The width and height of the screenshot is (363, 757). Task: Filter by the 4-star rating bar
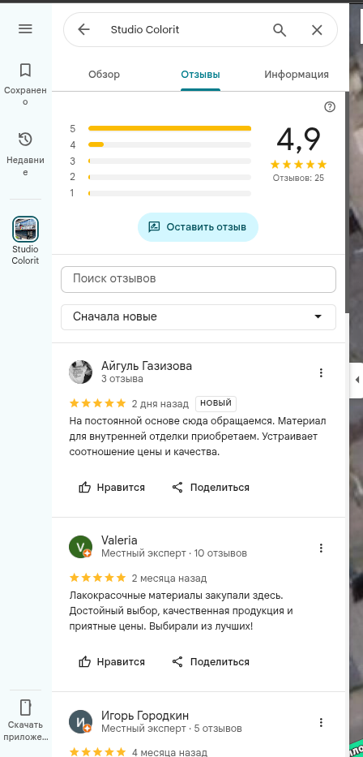(x=160, y=145)
